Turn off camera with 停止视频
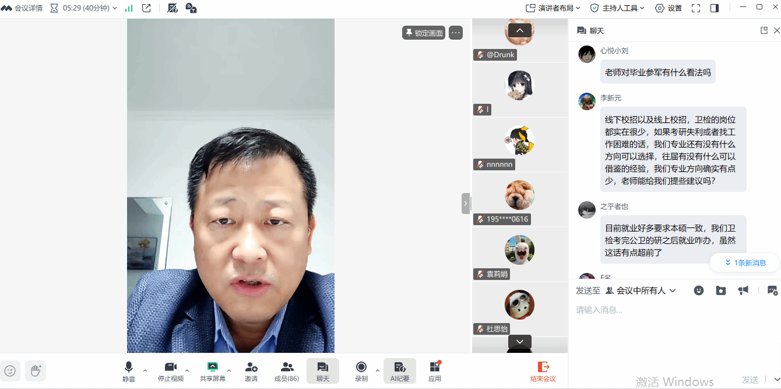 (170, 371)
